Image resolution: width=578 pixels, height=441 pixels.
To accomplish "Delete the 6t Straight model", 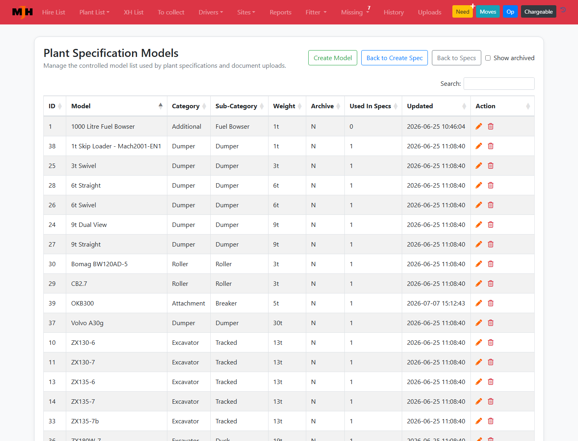I will [490, 186].
